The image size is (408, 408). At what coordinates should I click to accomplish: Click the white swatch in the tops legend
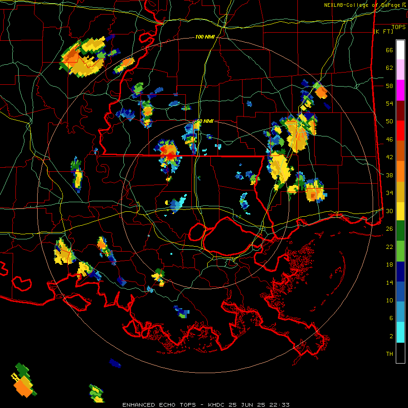pyautogui.click(x=400, y=50)
